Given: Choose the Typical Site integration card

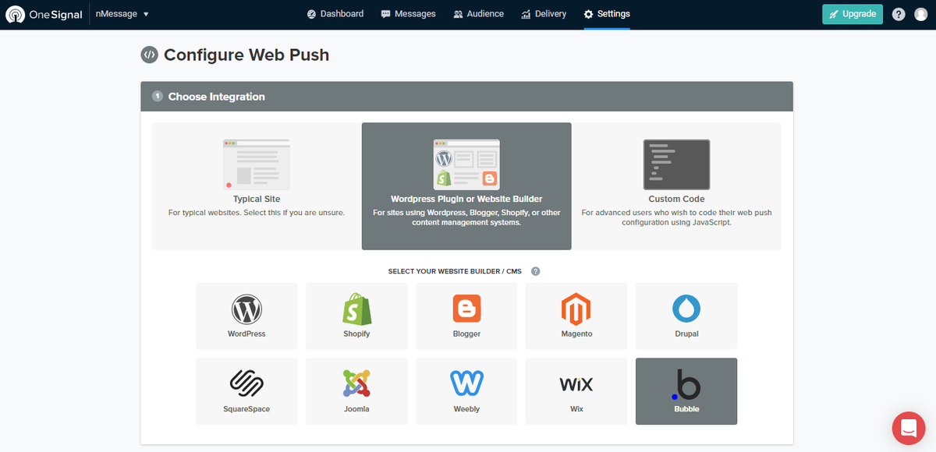Looking at the screenshot, I should pos(257,186).
